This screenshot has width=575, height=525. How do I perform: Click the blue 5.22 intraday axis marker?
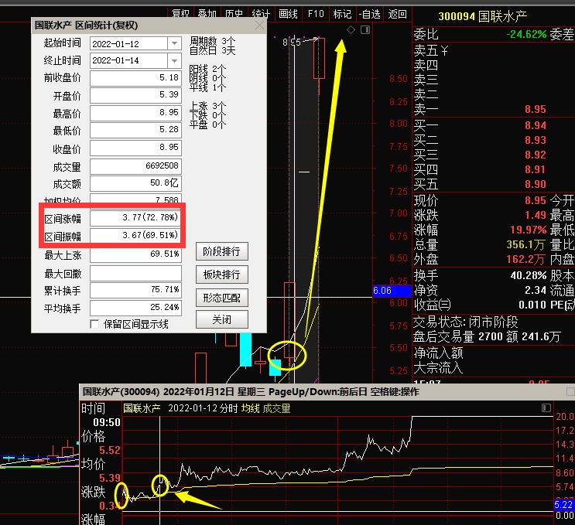click(563, 505)
